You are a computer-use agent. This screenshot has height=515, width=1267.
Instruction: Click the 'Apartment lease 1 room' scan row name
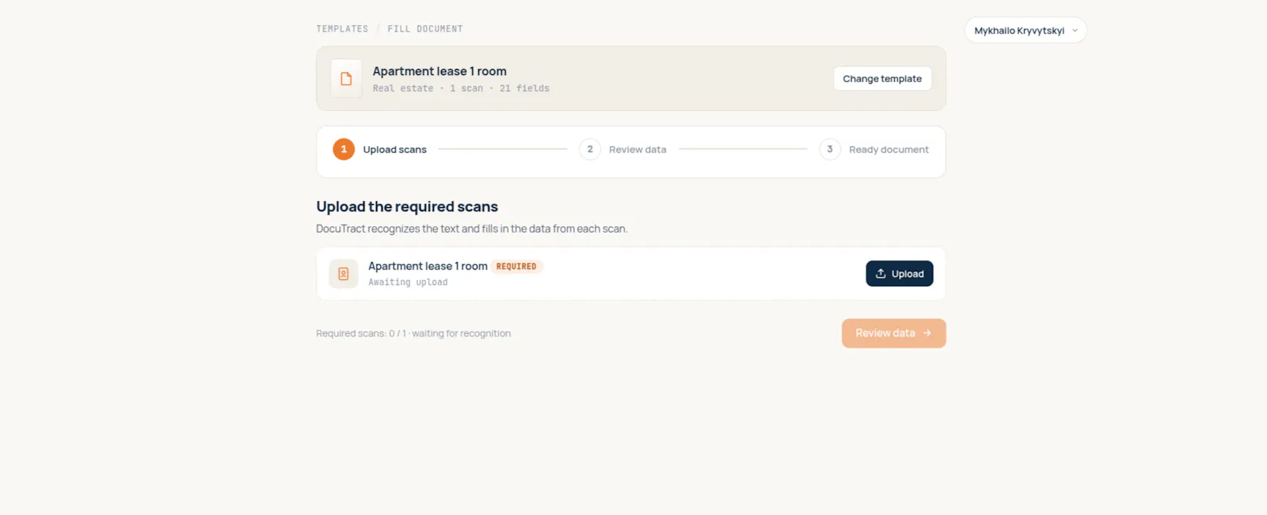[x=428, y=266]
